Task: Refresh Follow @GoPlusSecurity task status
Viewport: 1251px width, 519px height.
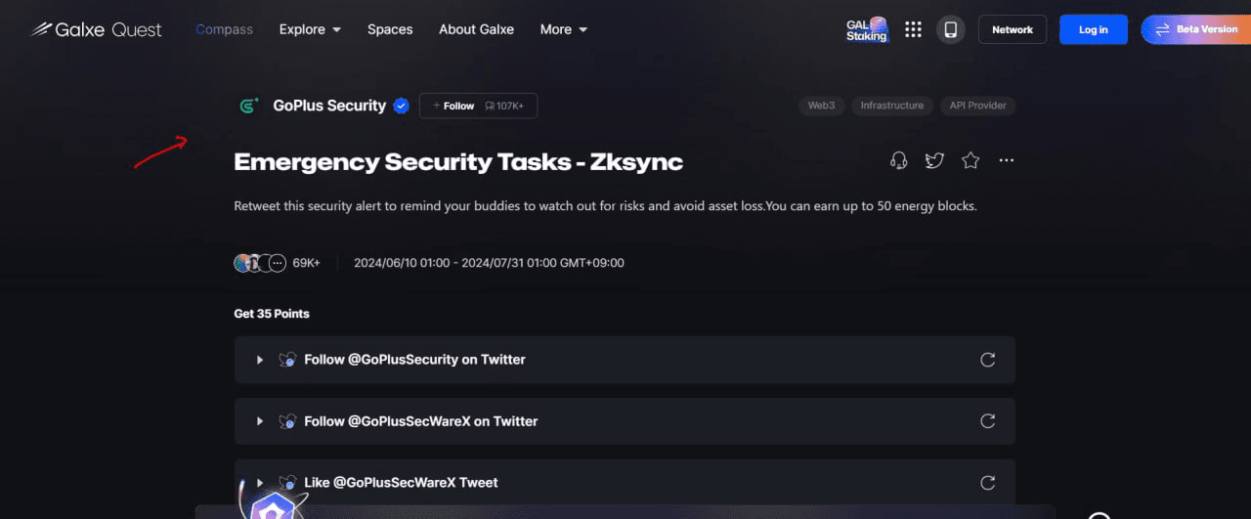Action: point(988,360)
